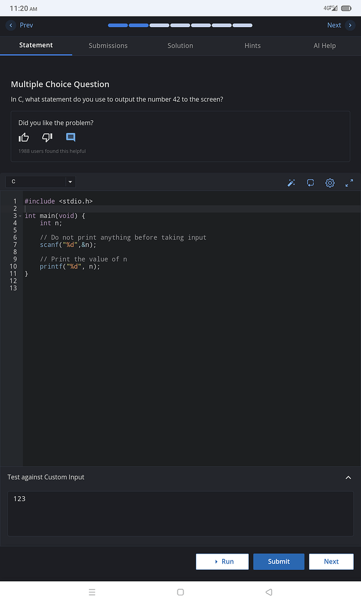Collapse the Test against Custom Input panel
This screenshot has height=603, width=361.
click(x=348, y=478)
